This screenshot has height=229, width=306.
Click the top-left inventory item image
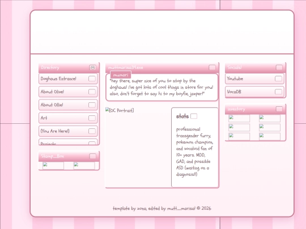(x=239, y=118)
